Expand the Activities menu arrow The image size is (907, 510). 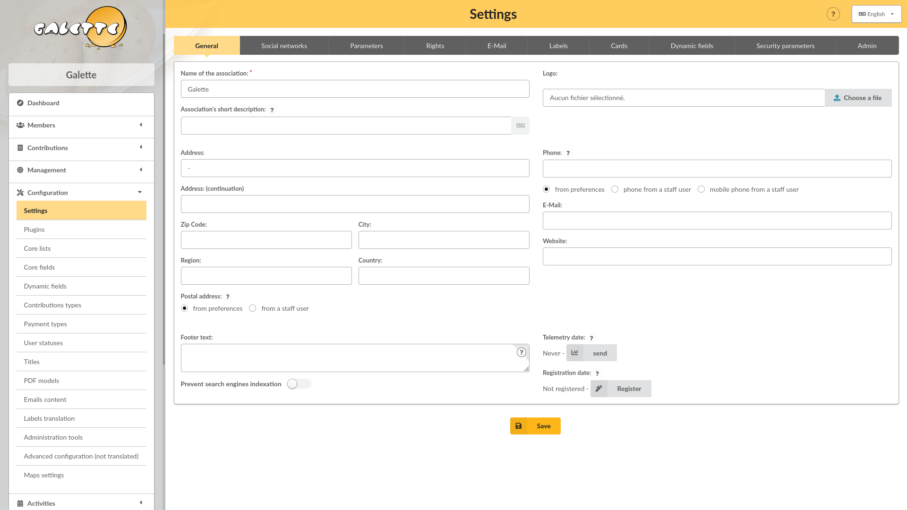tap(141, 503)
